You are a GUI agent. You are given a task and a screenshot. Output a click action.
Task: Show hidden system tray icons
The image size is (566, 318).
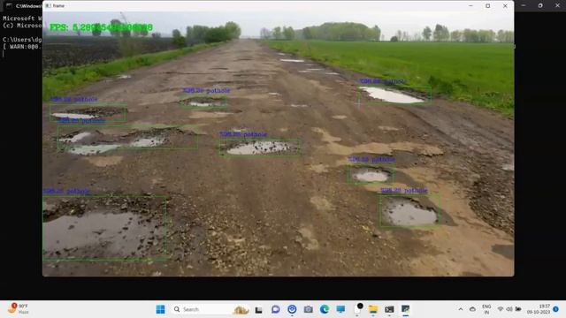pos(461,309)
